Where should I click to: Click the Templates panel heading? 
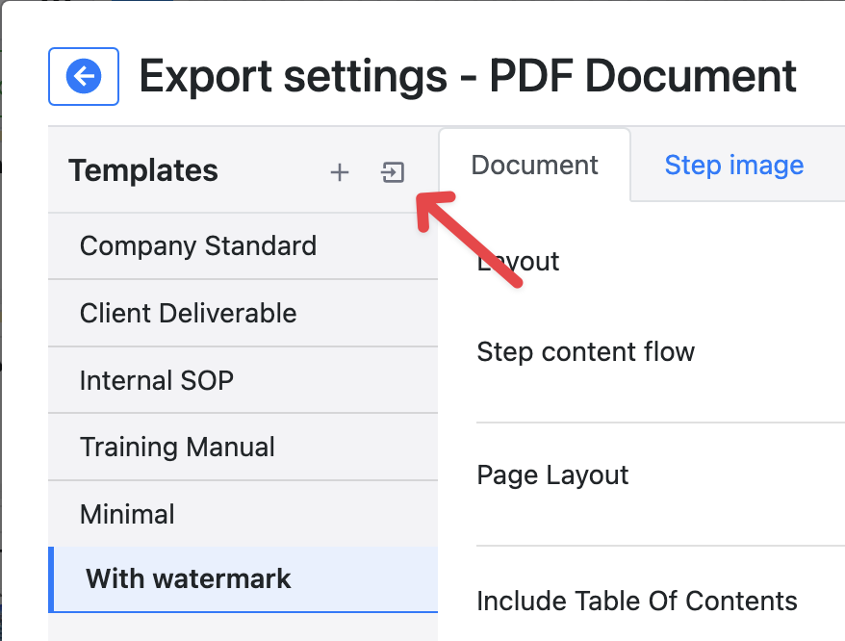[143, 171]
